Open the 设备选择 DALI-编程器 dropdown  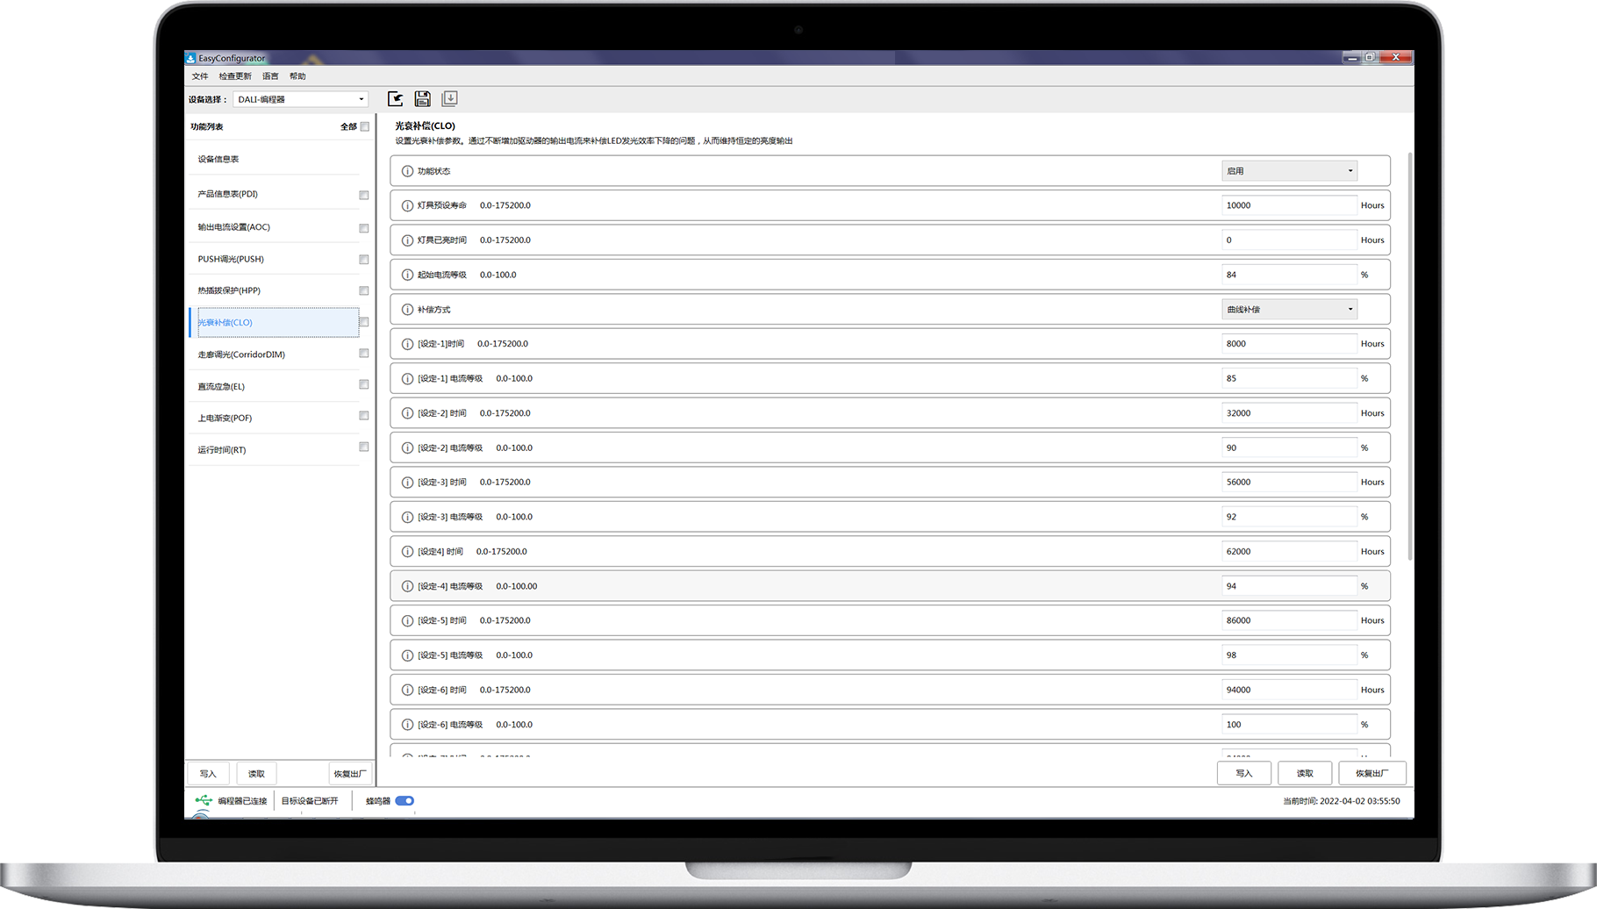(x=300, y=99)
